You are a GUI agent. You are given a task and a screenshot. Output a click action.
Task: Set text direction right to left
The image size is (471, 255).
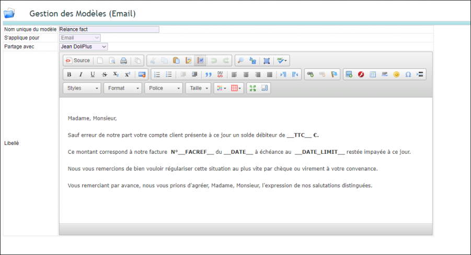(x=295, y=75)
